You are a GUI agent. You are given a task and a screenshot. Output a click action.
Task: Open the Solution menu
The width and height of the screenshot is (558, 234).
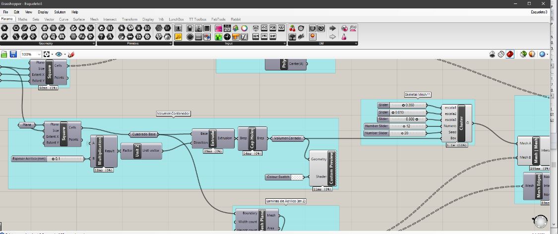coord(60,12)
